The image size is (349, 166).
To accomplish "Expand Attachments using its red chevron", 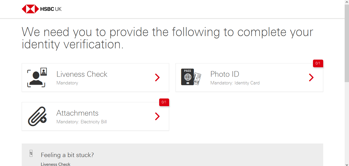I will coord(157,116).
